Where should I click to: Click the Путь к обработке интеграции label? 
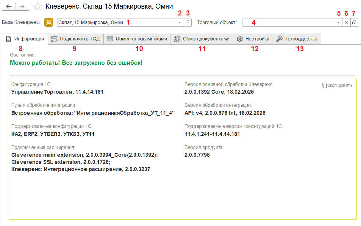click(x=44, y=105)
